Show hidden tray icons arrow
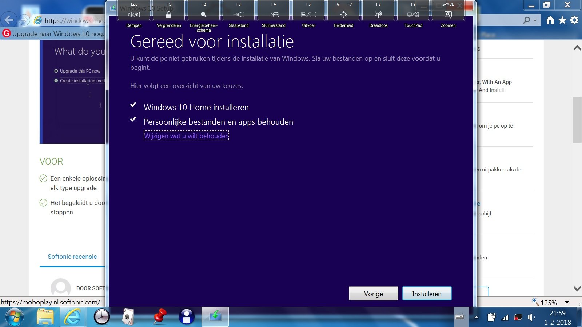The width and height of the screenshot is (582, 327). click(x=476, y=318)
